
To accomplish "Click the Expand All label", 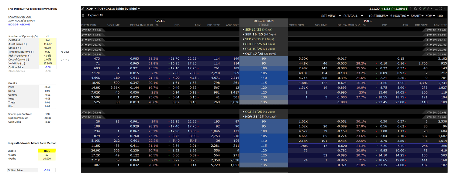I will tap(95, 15).
